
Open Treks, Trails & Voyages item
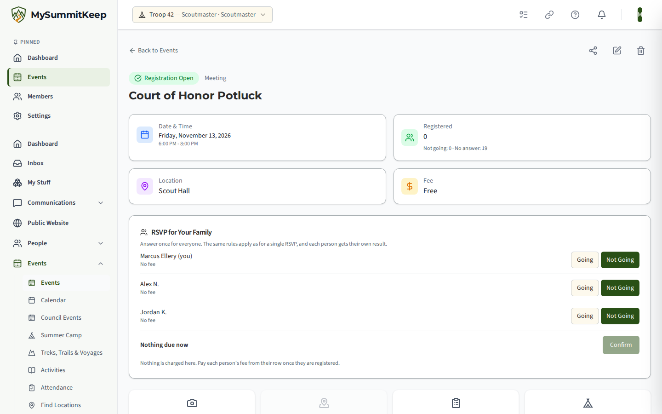(x=66, y=353)
